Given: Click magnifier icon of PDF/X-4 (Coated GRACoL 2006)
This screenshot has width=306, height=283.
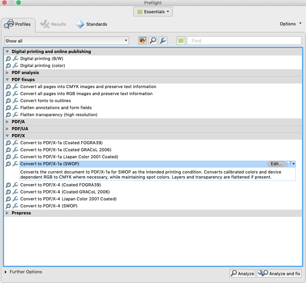Looking at the screenshot, I should [x=8, y=192].
